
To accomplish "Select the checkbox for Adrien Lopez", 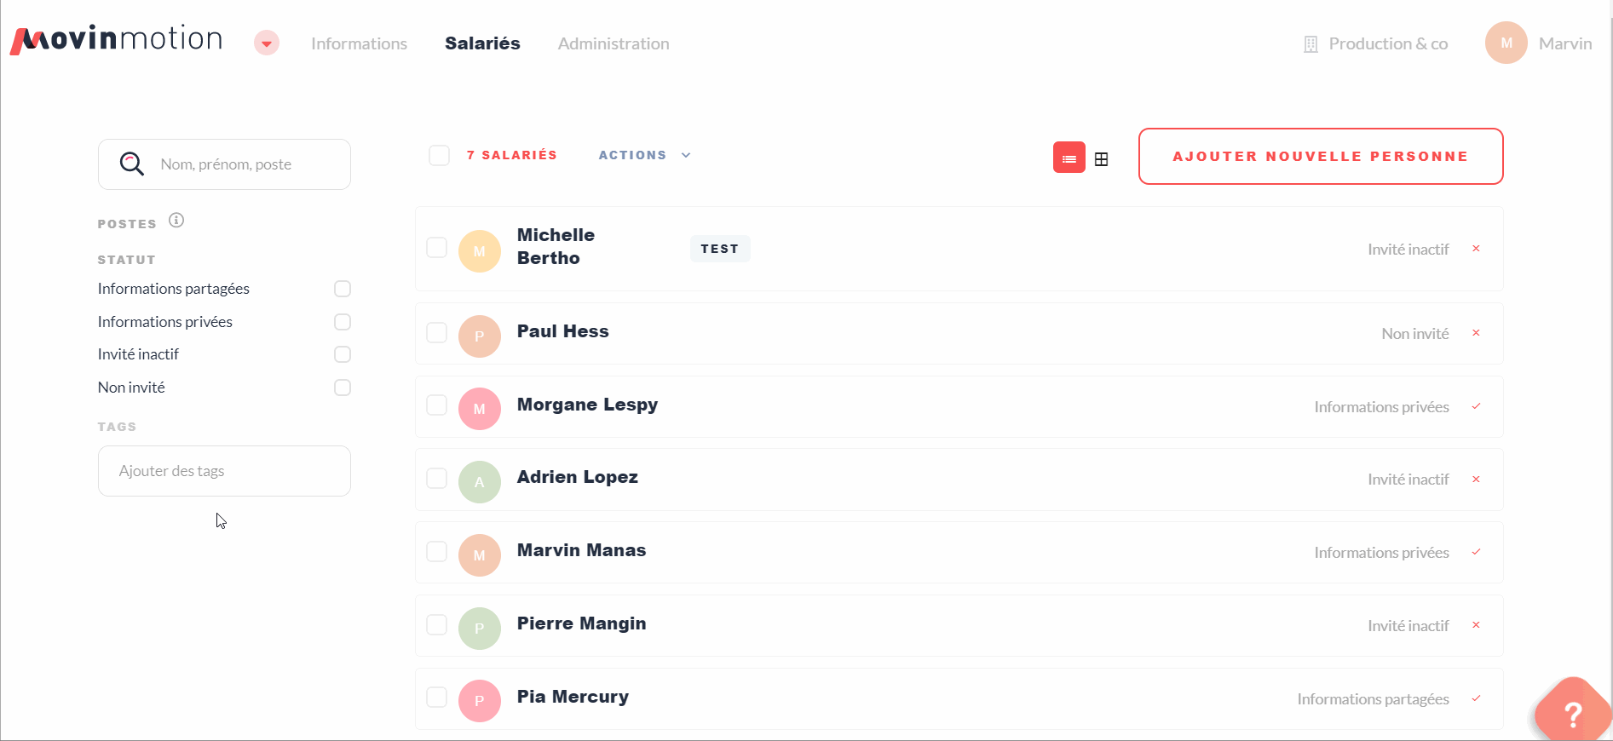I will point(436,479).
